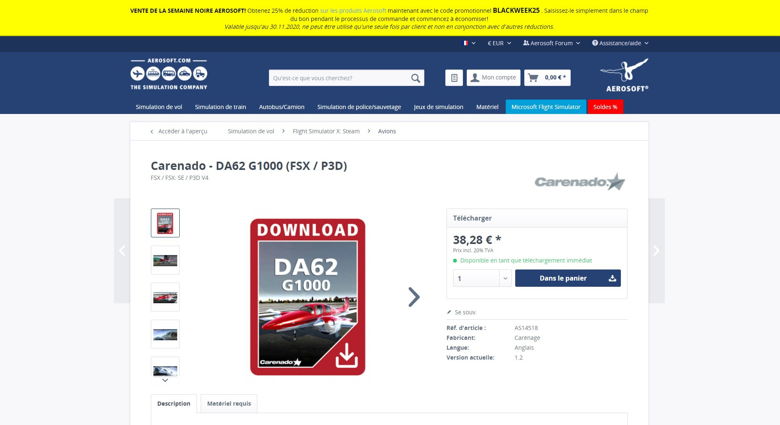This screenshot has width=780, height=425.
Task: Open the shopping cart showing 0,00 €
Action: (x=547, y=78)
